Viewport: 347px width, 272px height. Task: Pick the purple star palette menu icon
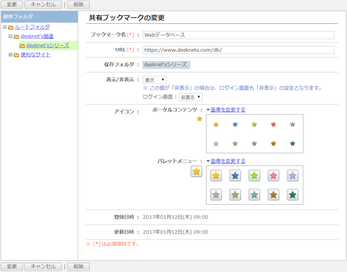coord(292,176)
